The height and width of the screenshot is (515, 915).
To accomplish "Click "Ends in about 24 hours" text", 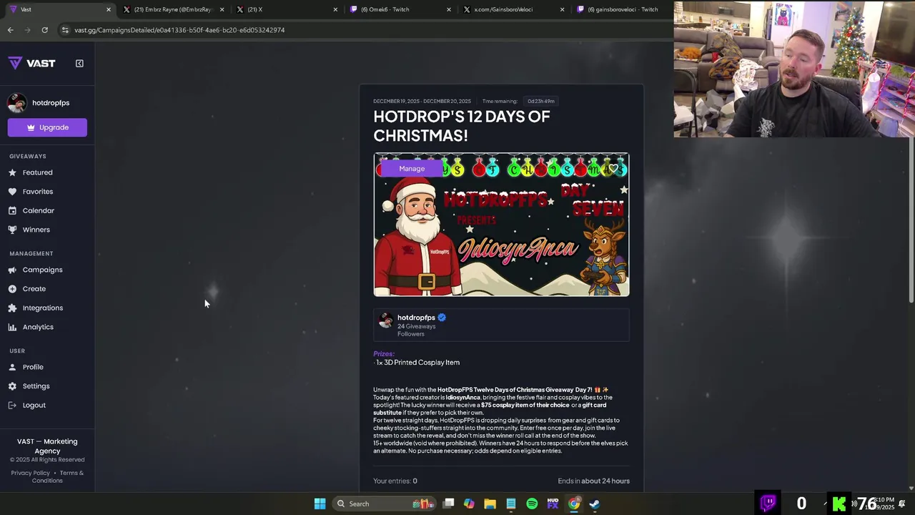I will point(594,481).
